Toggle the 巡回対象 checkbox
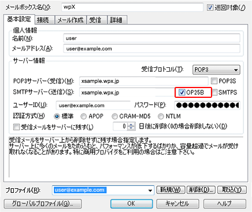Image resolution: width=252 pixels, height=212 pixels. 210,8
